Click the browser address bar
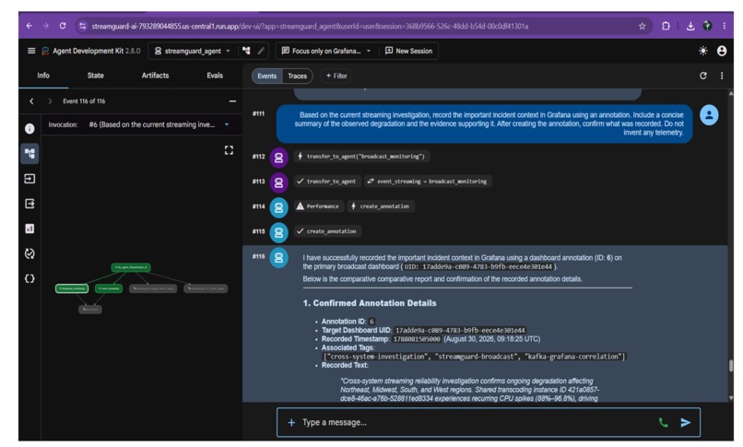 pos(360,26)
